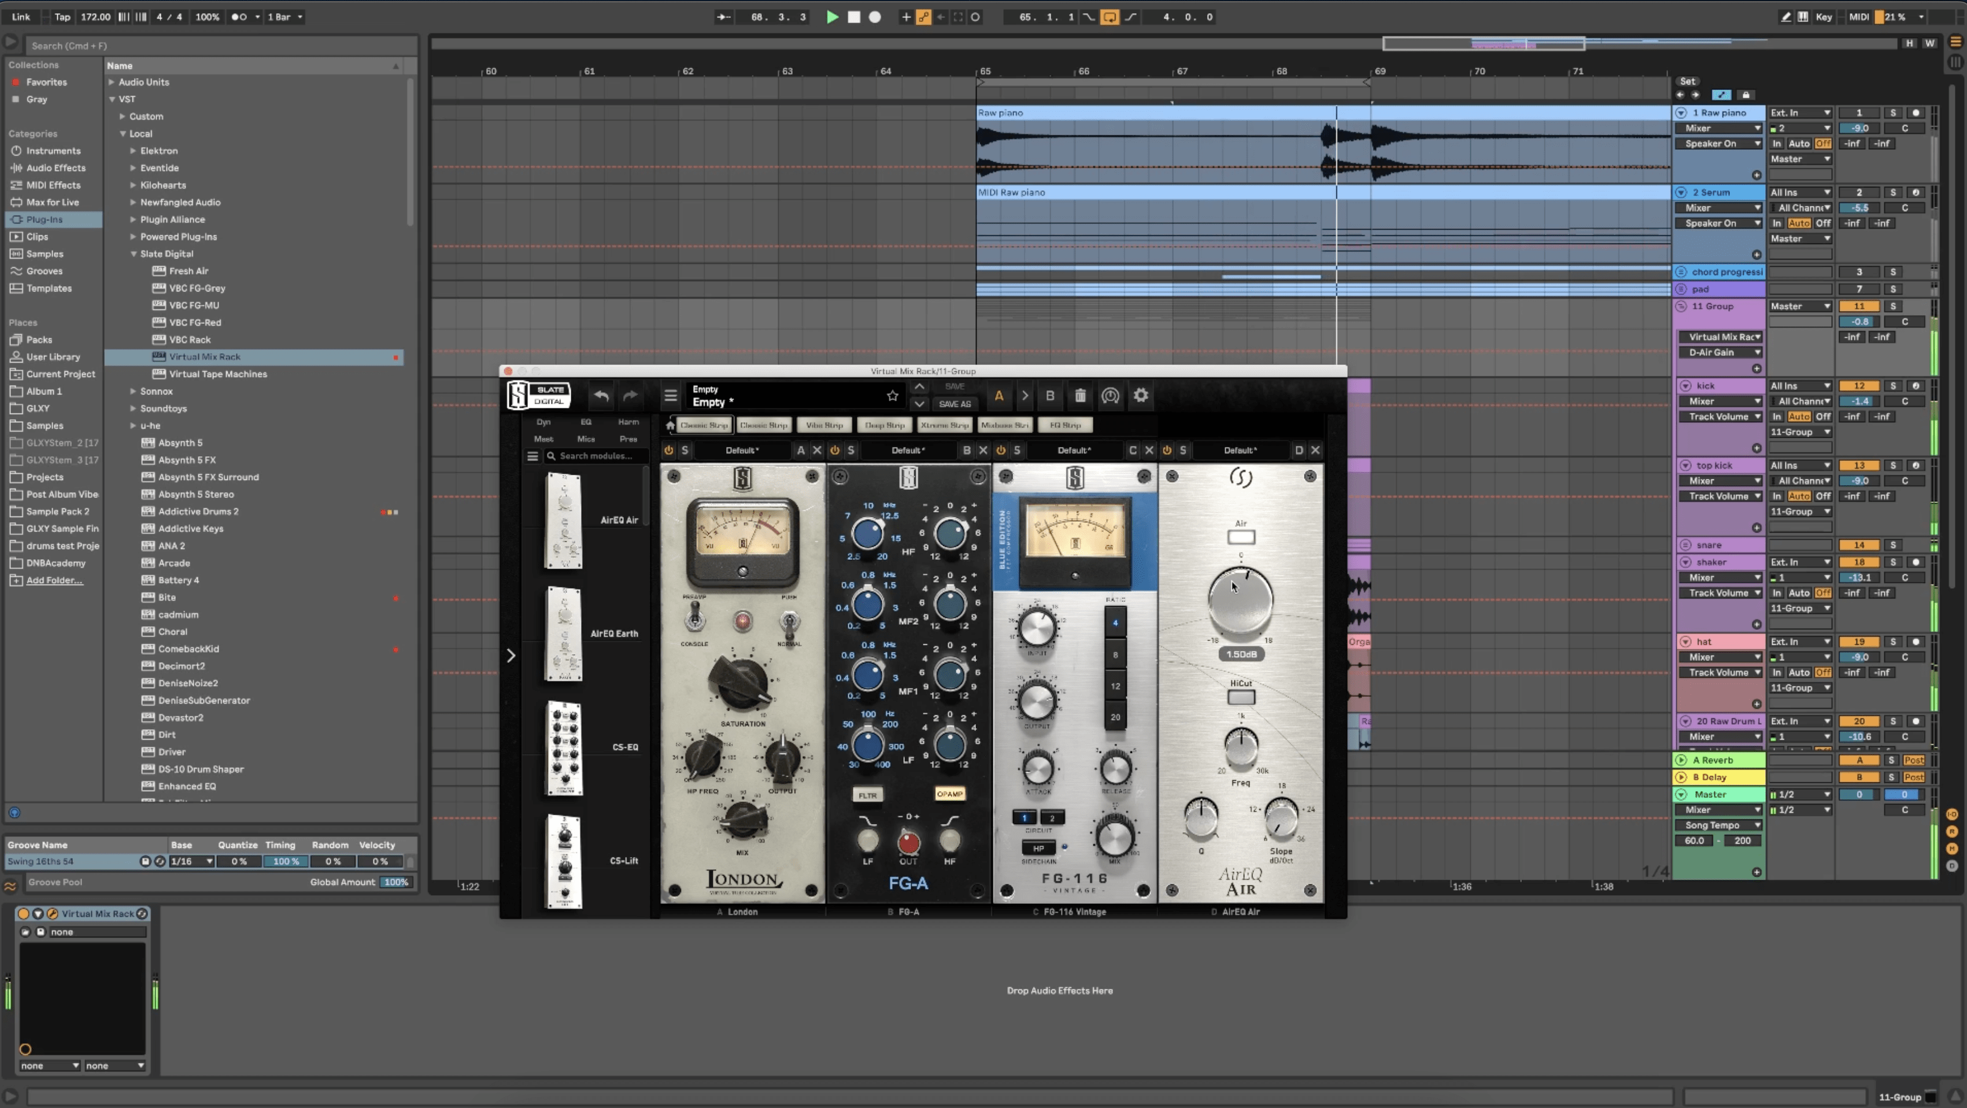Switch to preset slot B

[x=1050, y=396]
